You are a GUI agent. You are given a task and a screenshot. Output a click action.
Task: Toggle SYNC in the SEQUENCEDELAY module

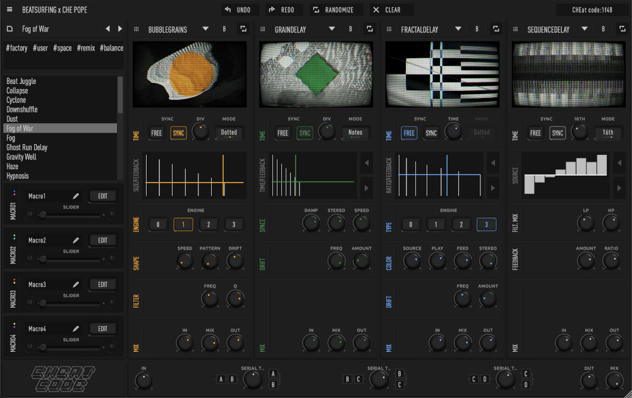coord(557,133)
